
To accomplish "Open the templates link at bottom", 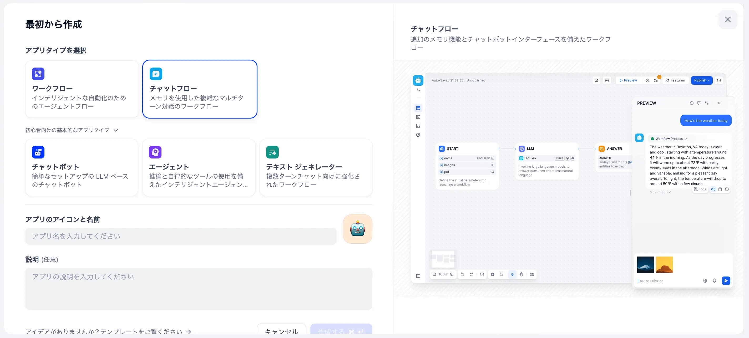I will (108, 331).
